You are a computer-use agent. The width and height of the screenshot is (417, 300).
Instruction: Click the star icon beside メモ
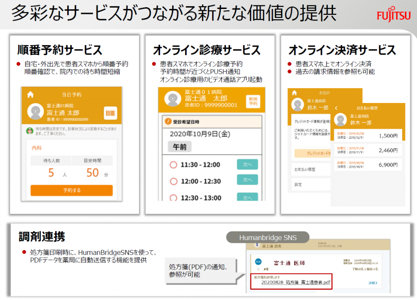pos(258,269)
